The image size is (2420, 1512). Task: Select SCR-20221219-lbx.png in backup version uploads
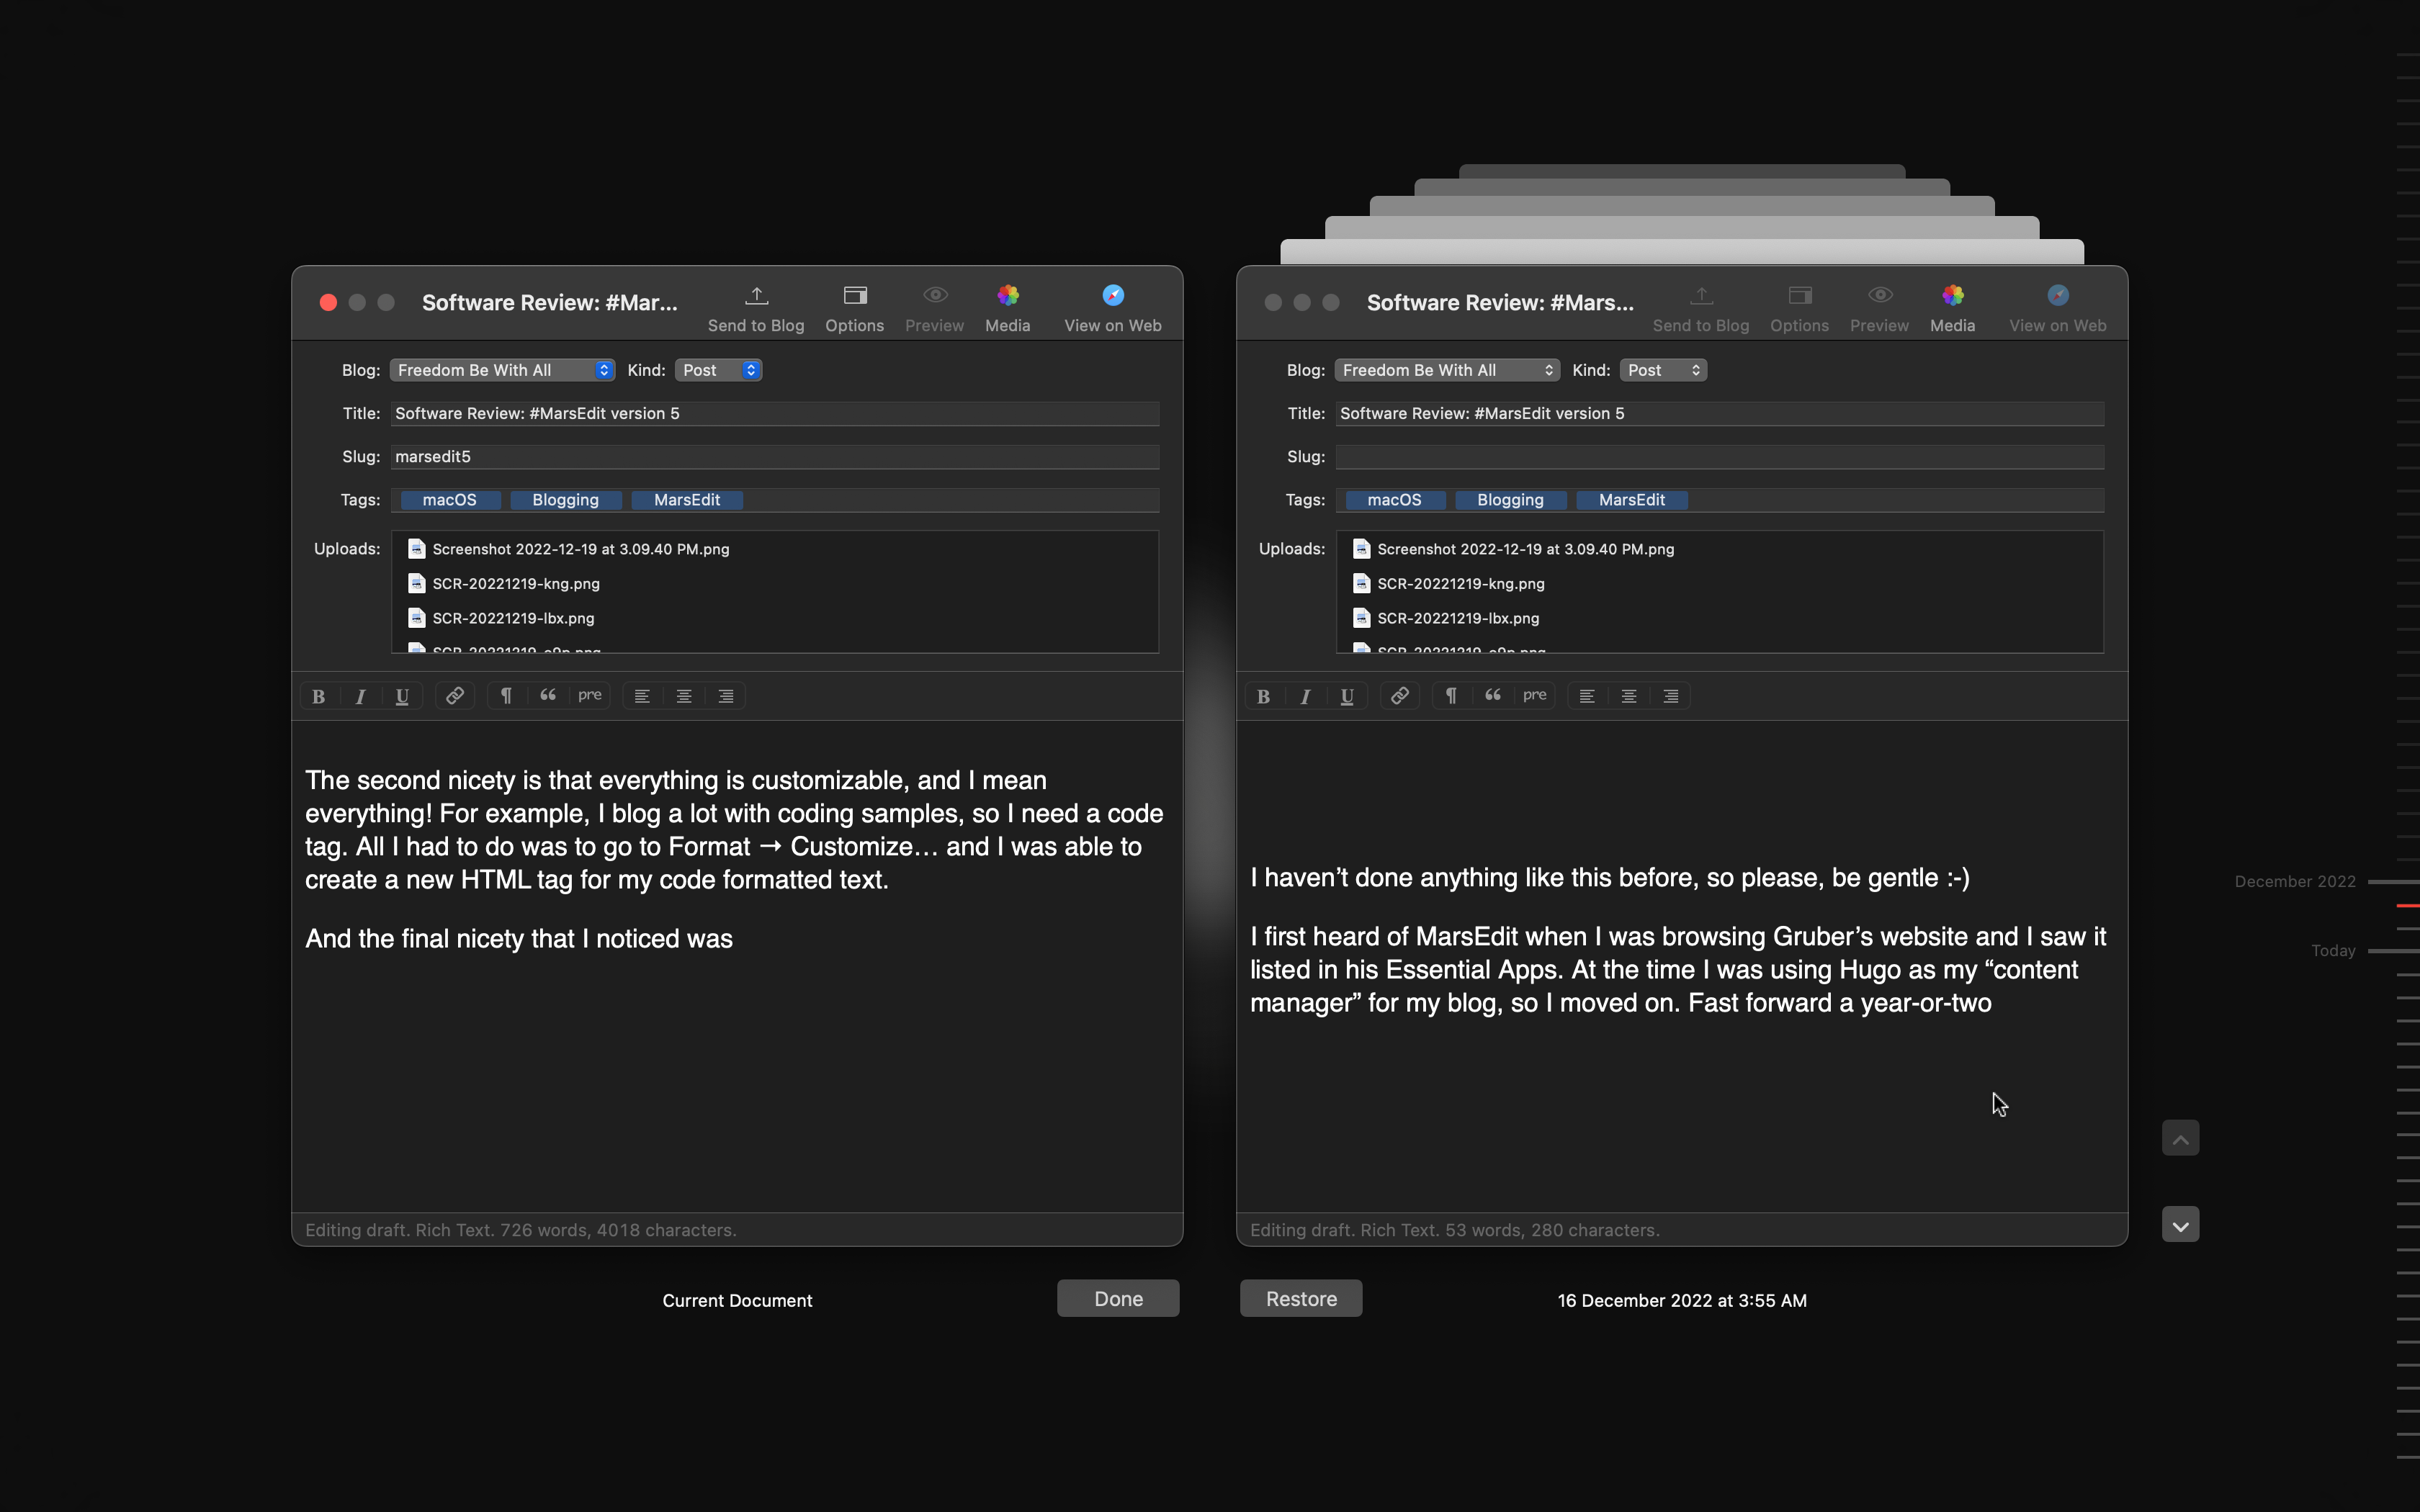(x=1446, y=619)
